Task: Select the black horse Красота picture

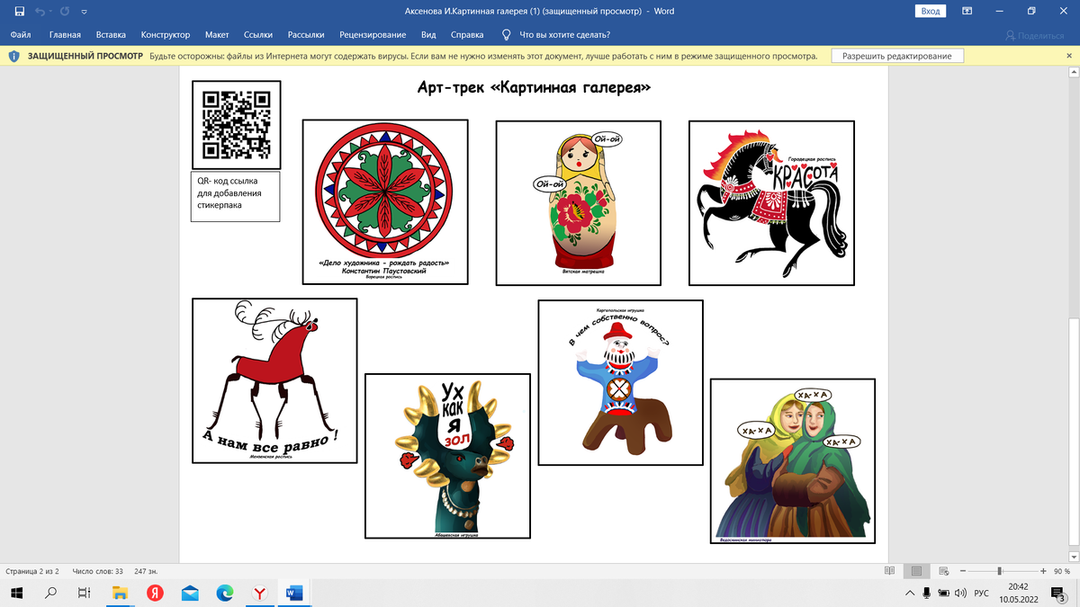Action: (x=771, y=202)
